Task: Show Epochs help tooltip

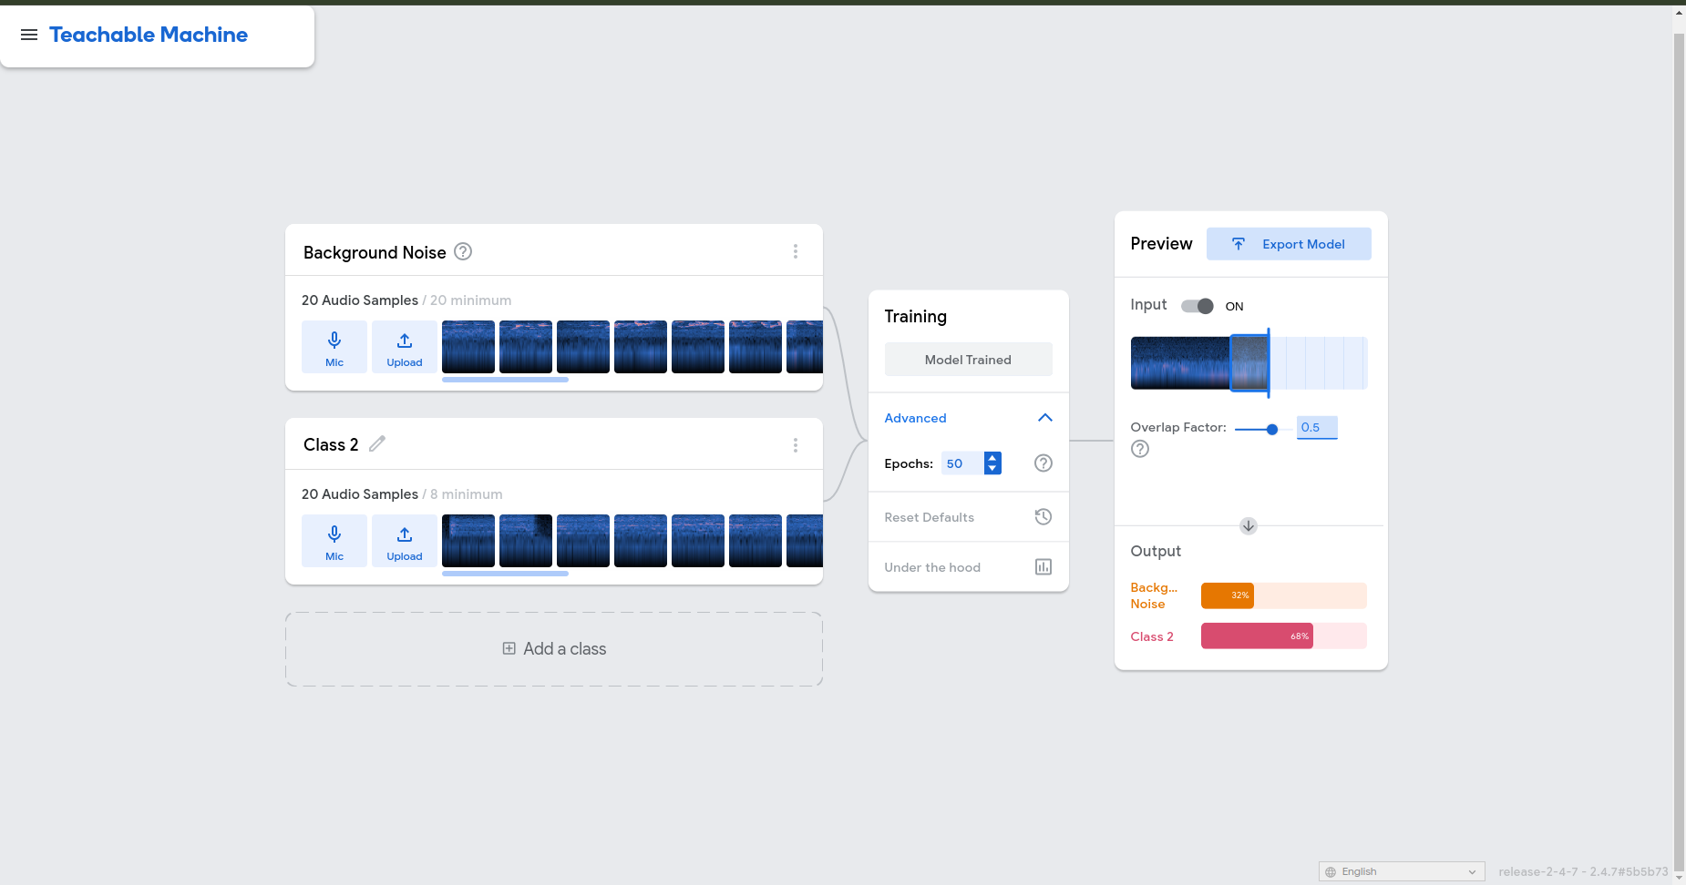Action: (x=1043, y=463)
